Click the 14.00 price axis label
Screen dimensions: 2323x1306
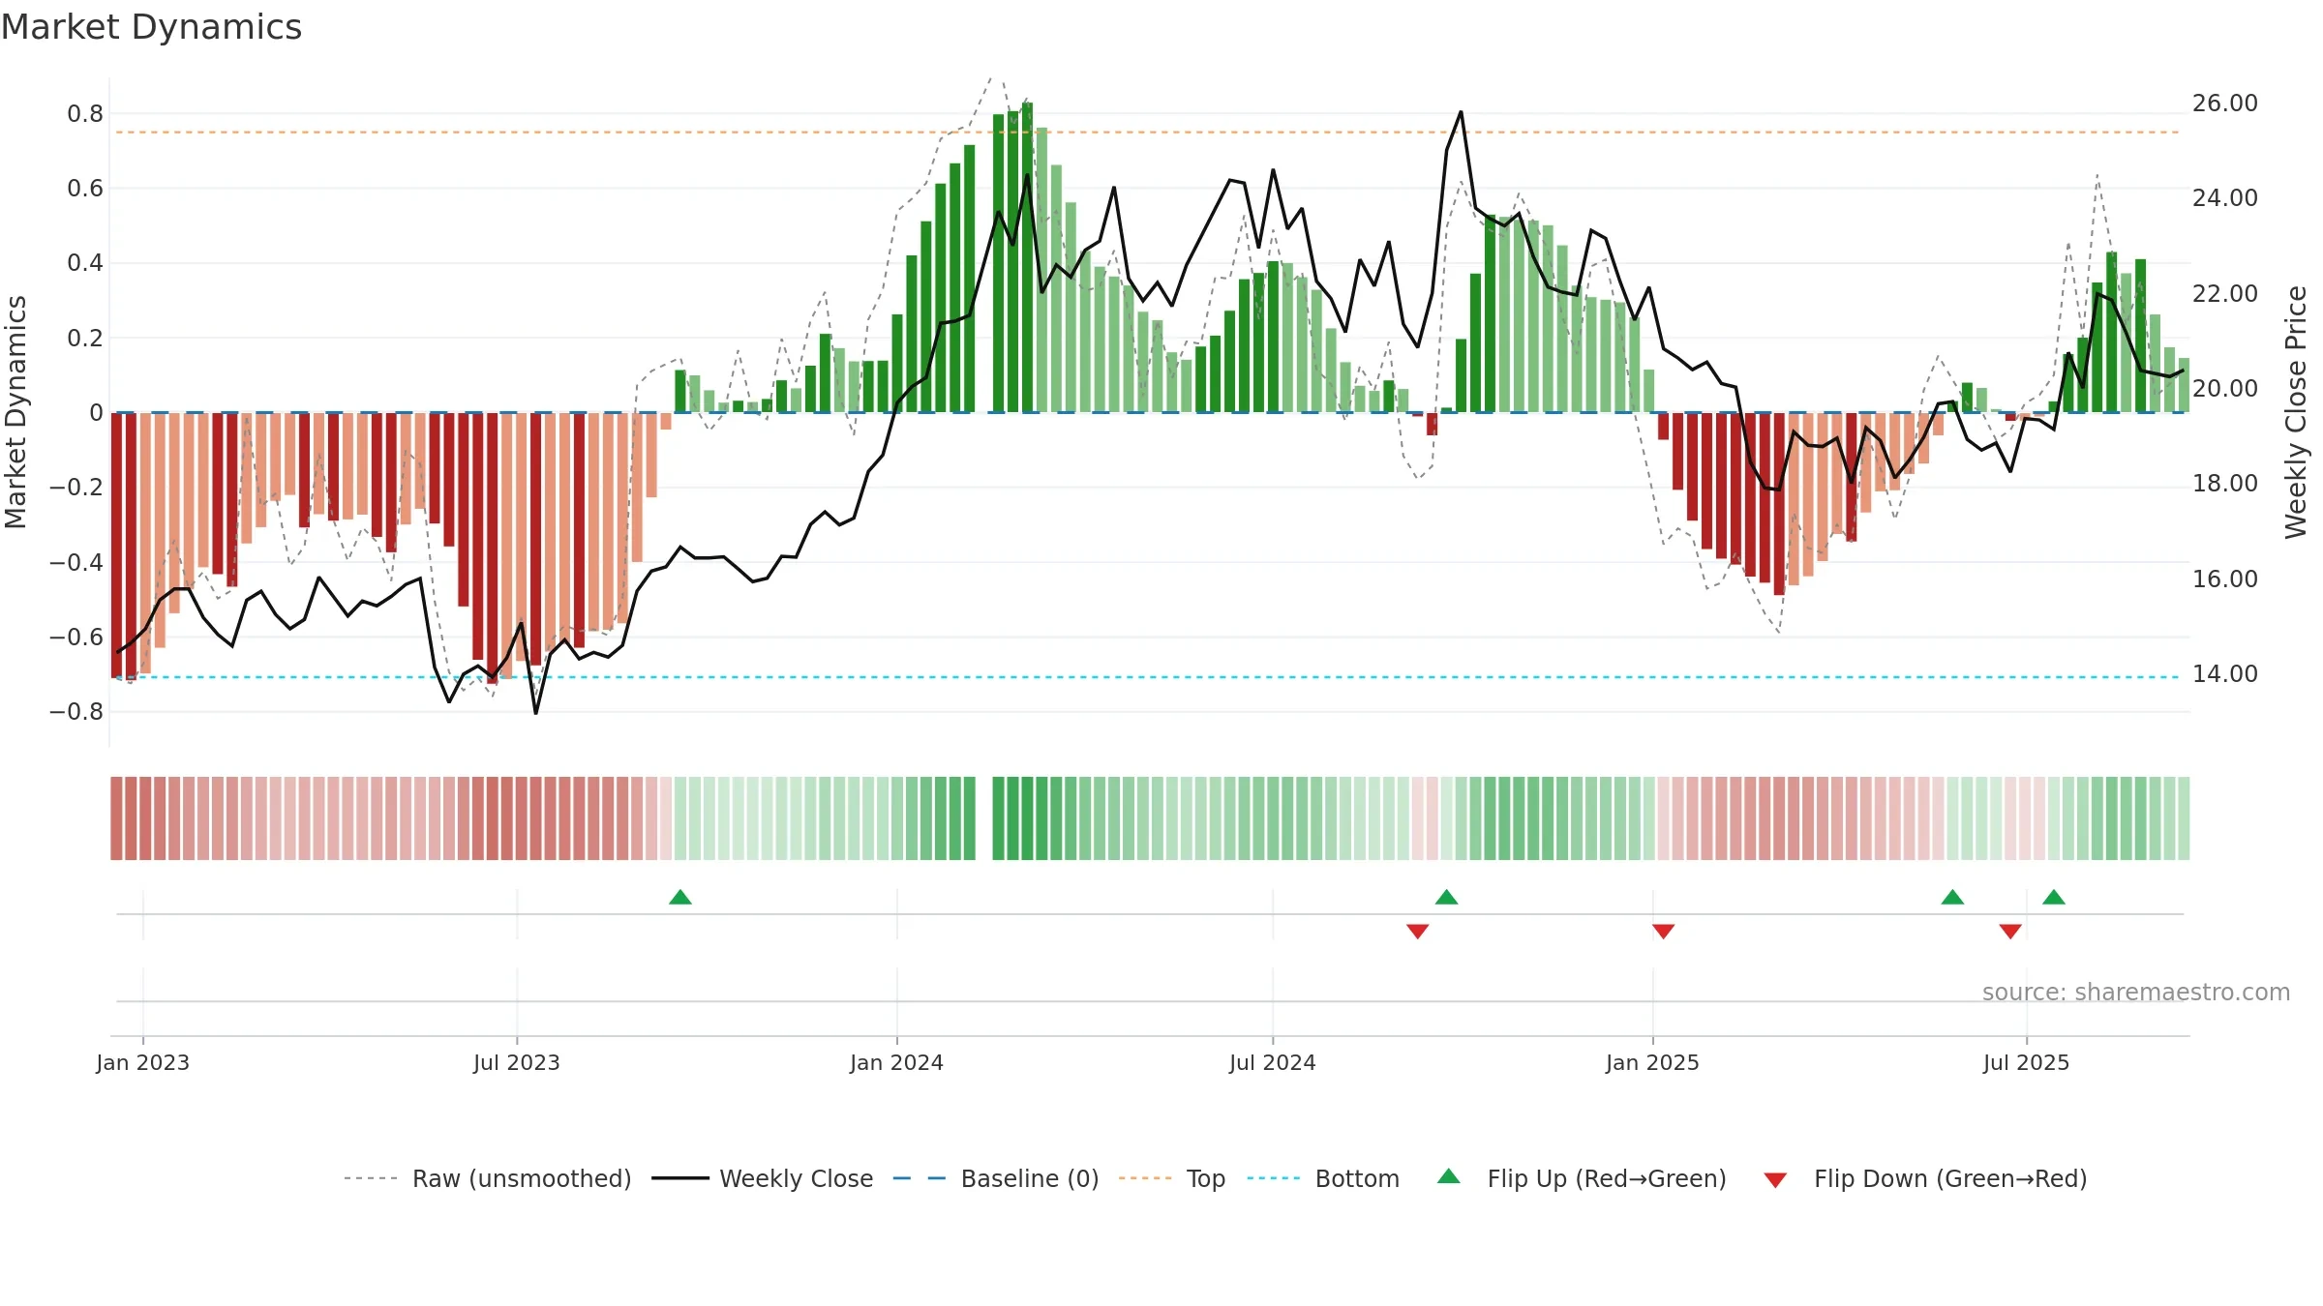(x=2225, y=674)
